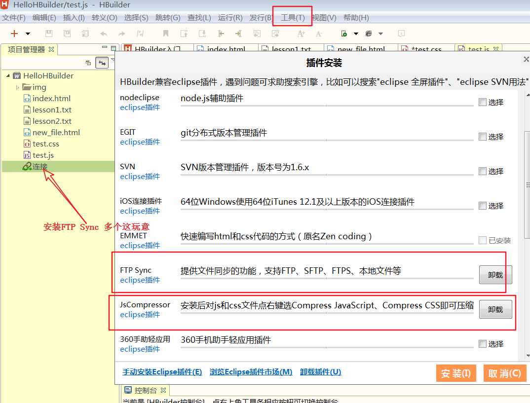Click the Save toolbar icon
530x403 pixels.
coord(49,34)
